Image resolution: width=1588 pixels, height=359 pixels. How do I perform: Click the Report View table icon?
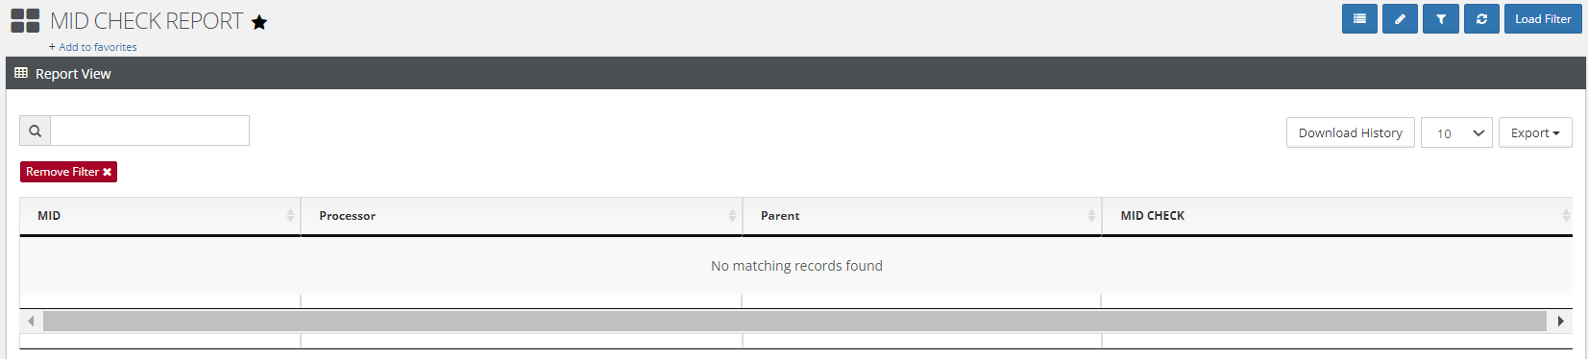point(21,73)
